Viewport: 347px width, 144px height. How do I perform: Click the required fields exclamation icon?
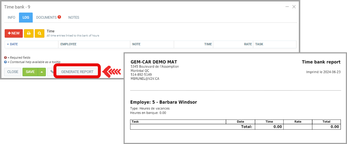6,58
